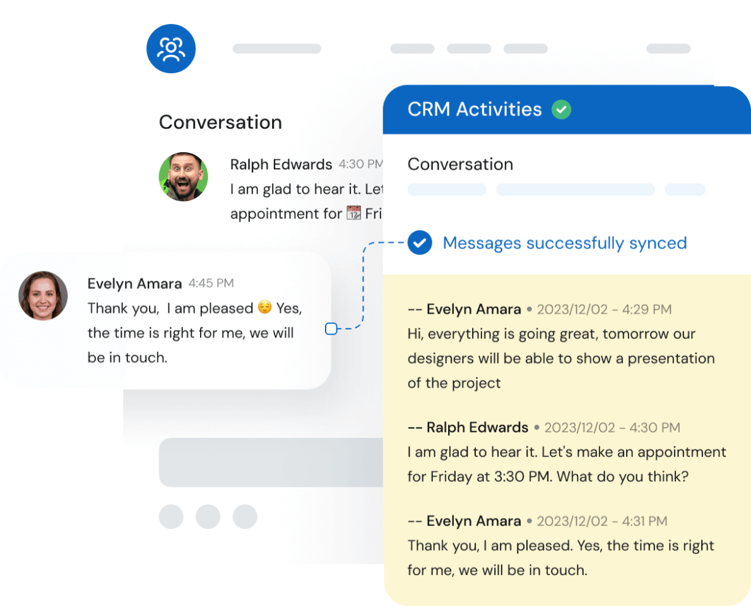Screen dimensions: 751x606
Task: Click the far-right placeholder in top navigation bar
Action: tap(668, 49)
